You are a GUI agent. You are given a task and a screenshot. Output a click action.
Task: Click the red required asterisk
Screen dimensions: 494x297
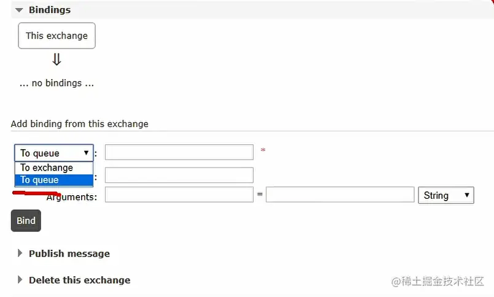[263, 150]
